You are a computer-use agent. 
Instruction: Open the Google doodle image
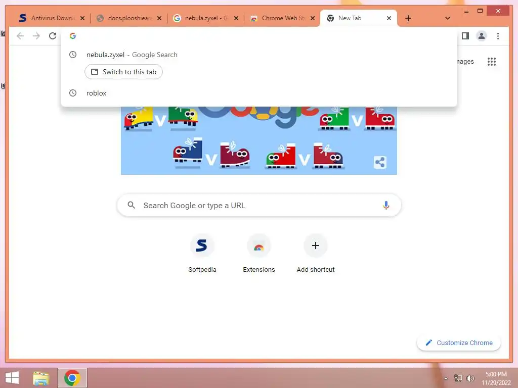pos(258,140)
